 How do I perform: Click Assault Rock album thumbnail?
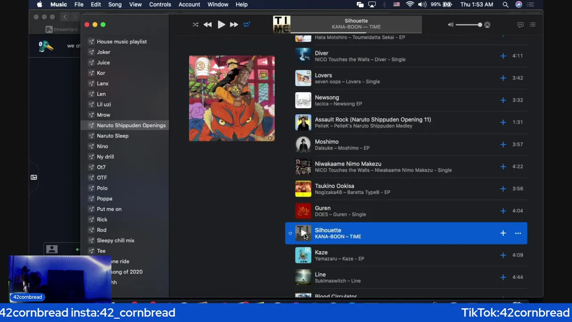(303, 122)
